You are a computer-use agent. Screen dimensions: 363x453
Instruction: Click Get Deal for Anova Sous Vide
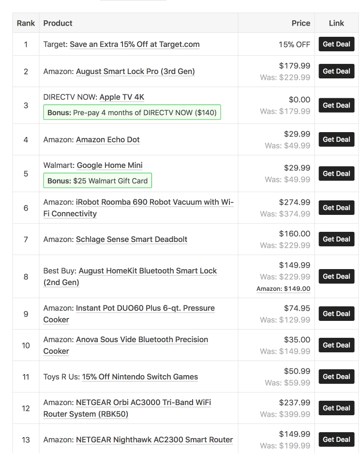[x=336, y=345]
